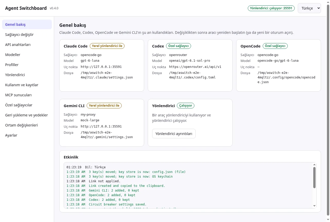Go to Özel sağlayıcılar

[x=27, y=105]
